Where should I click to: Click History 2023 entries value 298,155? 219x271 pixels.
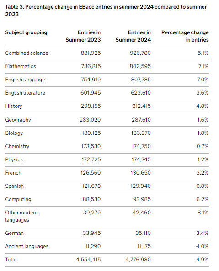point(91,106)
